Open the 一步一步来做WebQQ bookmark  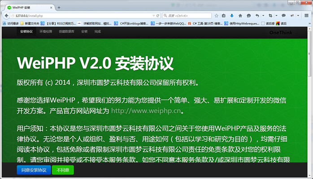168,24
